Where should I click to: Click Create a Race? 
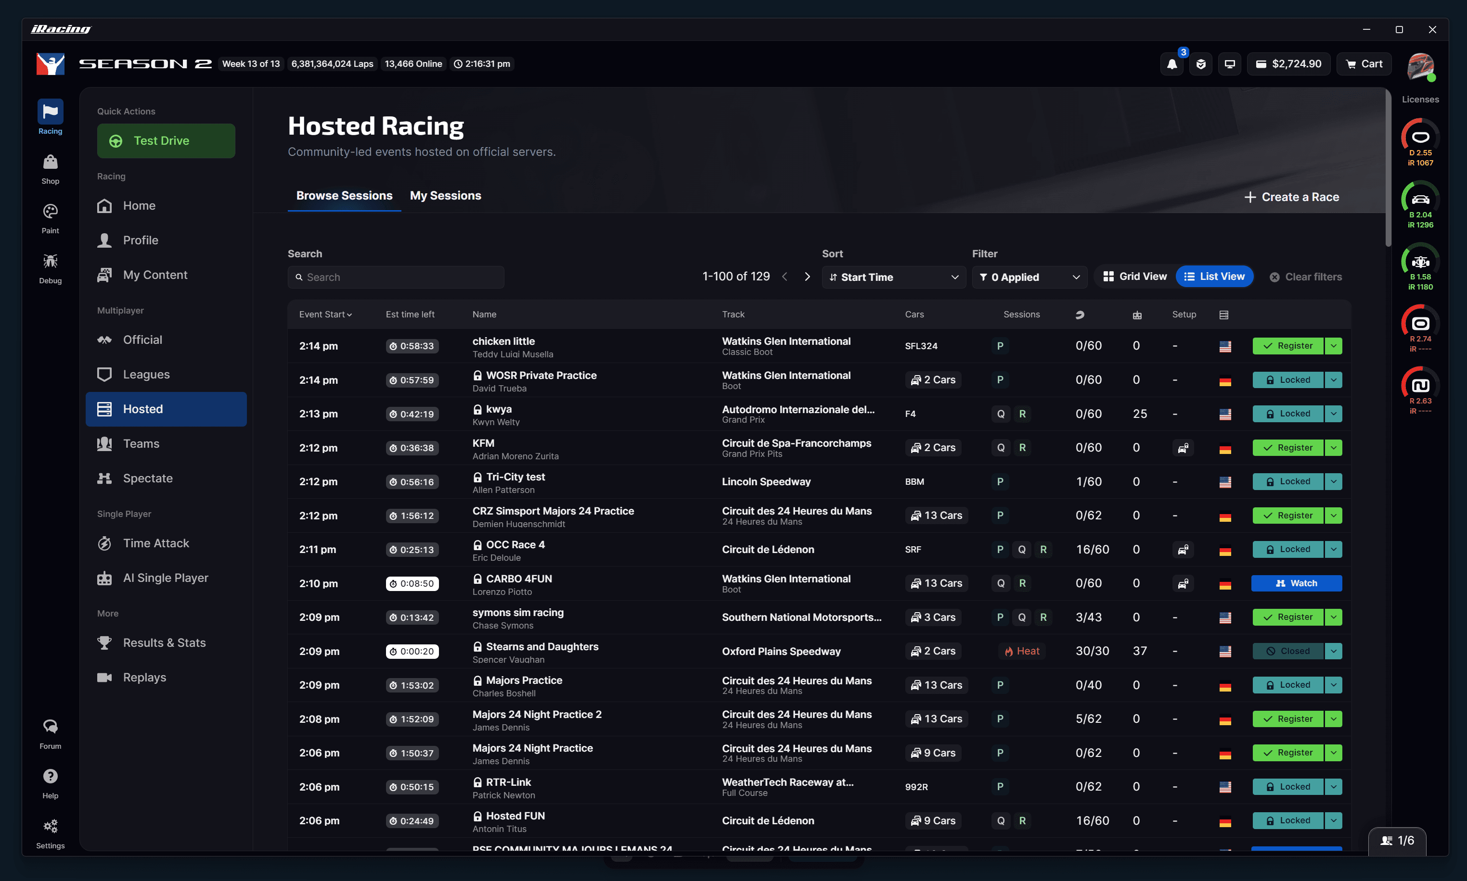[1292, 197]
